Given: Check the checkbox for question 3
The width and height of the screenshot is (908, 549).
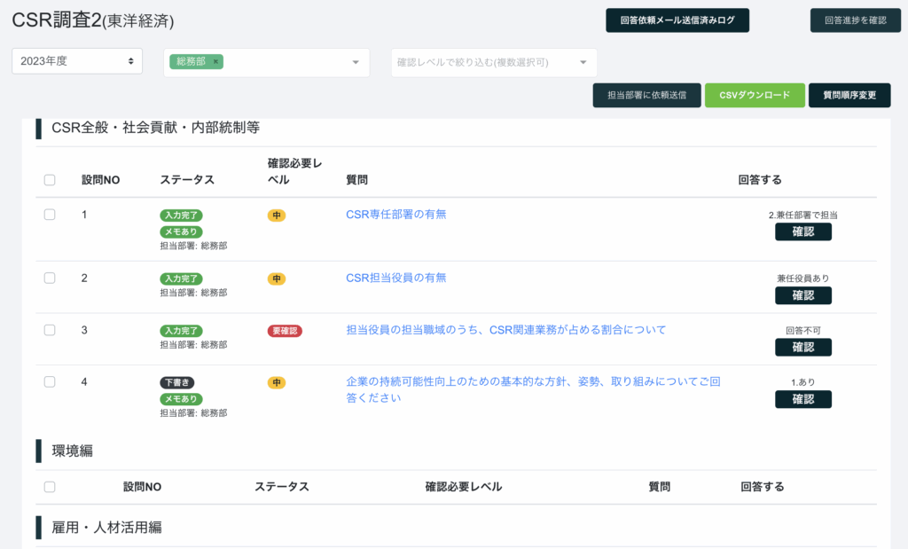Looking at the screenshot, I should pyautogui.click(x=50, y=330).
